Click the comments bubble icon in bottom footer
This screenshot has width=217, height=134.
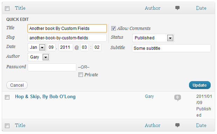coord(177,125)
